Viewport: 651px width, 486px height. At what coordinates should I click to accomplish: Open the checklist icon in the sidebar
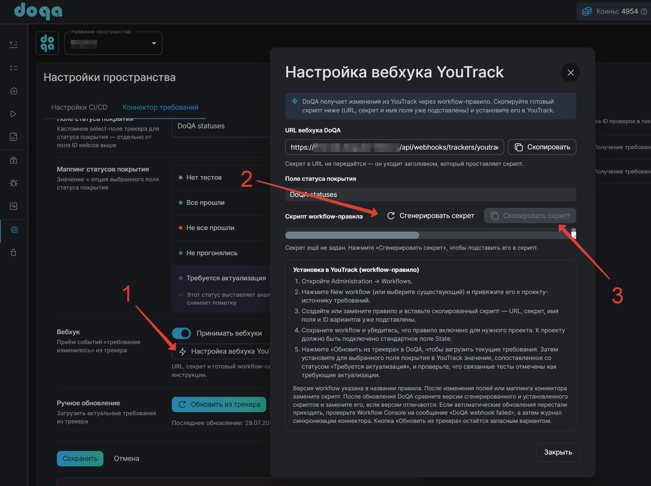[x=13, y=68]
